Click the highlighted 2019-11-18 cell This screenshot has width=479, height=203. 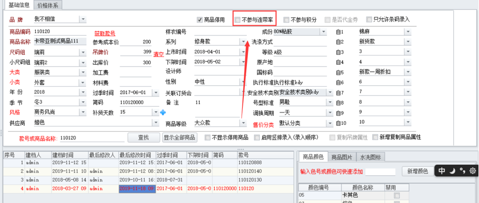coord(137,189)
